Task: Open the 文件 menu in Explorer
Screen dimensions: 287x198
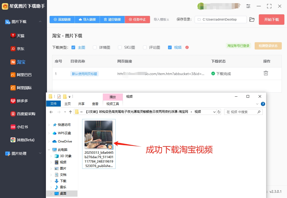Action: [x=53, y=104]
